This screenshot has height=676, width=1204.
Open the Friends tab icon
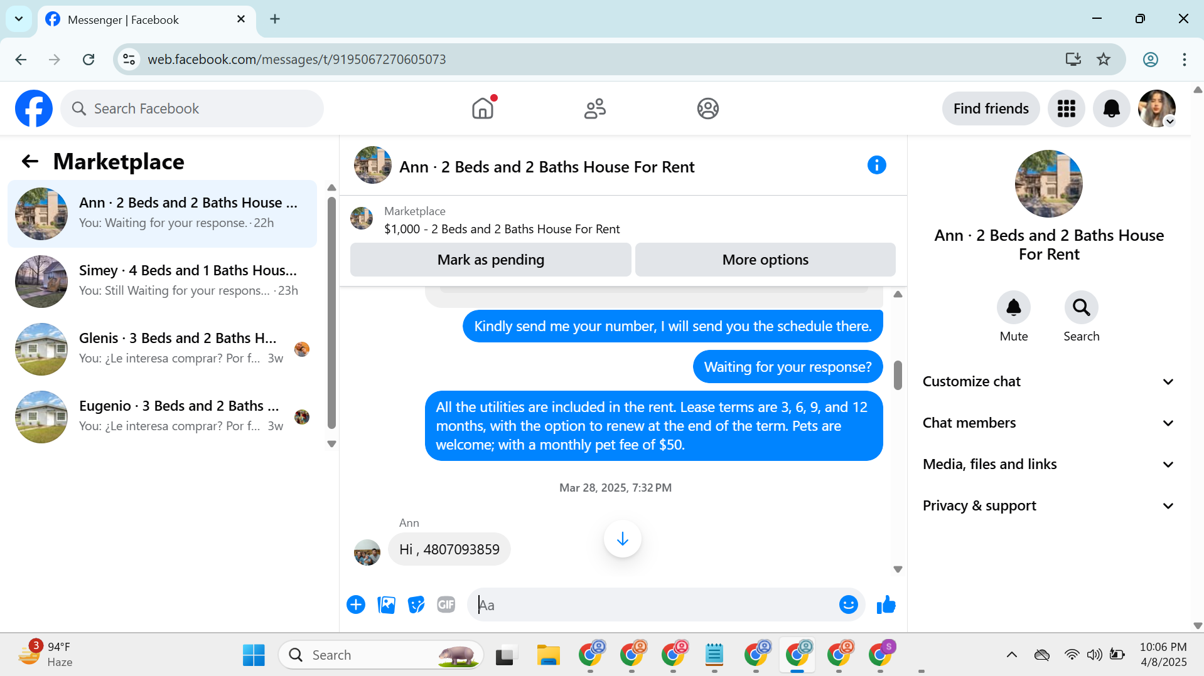click(595, 108)
